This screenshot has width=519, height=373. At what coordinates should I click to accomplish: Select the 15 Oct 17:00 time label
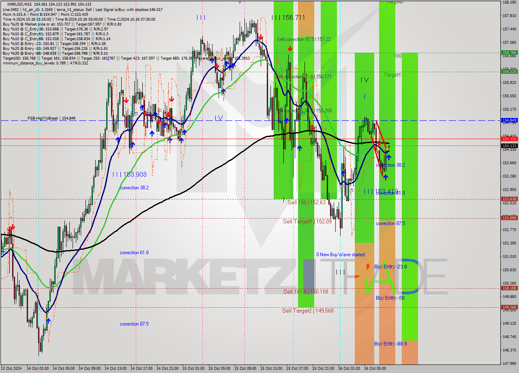(x=297, y=369)
